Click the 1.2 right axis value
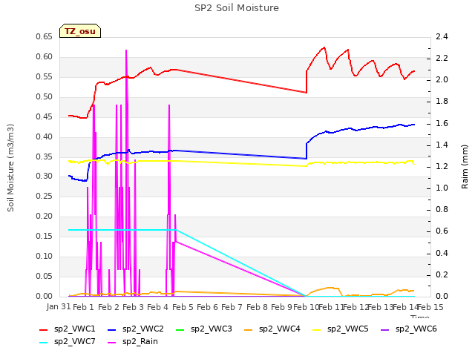Viewport: 475px width, 356px height. (x=442, y=167)
